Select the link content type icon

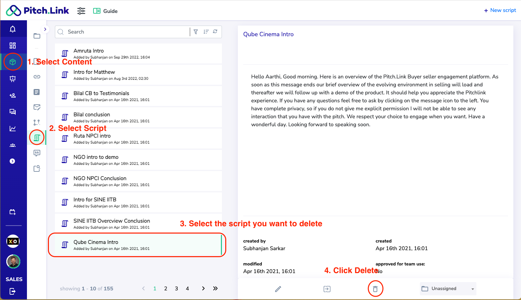click(x=37, y=77)
